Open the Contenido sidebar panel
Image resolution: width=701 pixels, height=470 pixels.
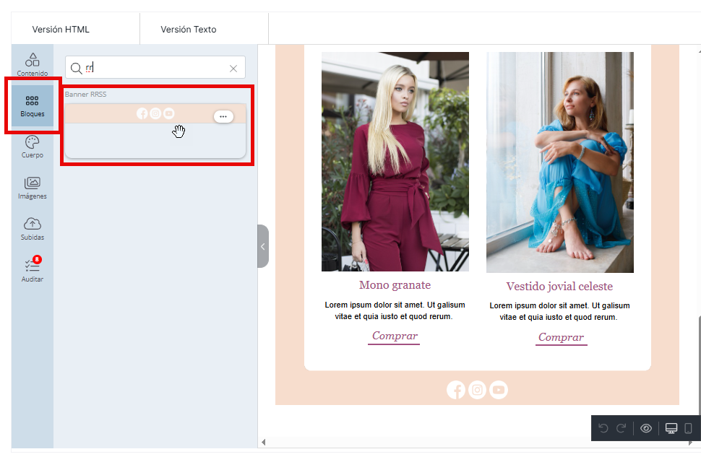(32, 64)
